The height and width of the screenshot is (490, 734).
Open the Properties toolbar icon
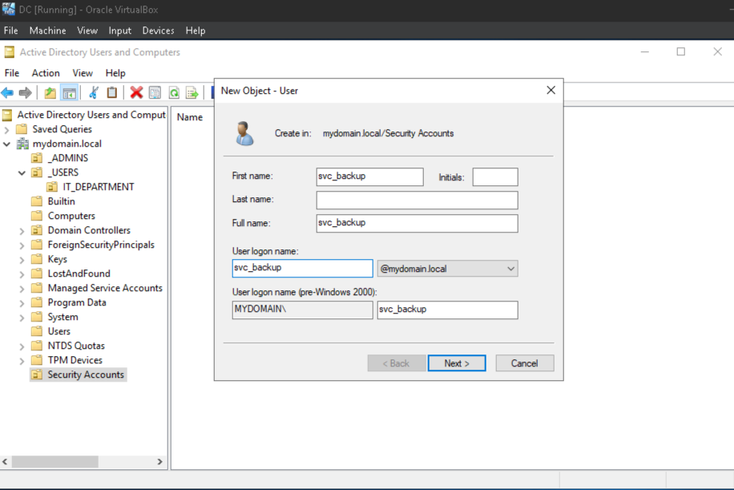coord(155,93)
